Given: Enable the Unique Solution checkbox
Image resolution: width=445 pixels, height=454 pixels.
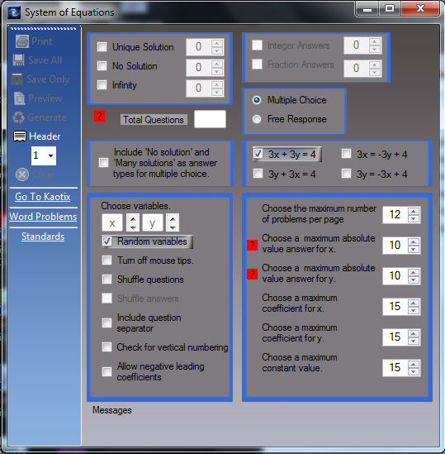Looking at the screenshot, I should click(102, 46).
